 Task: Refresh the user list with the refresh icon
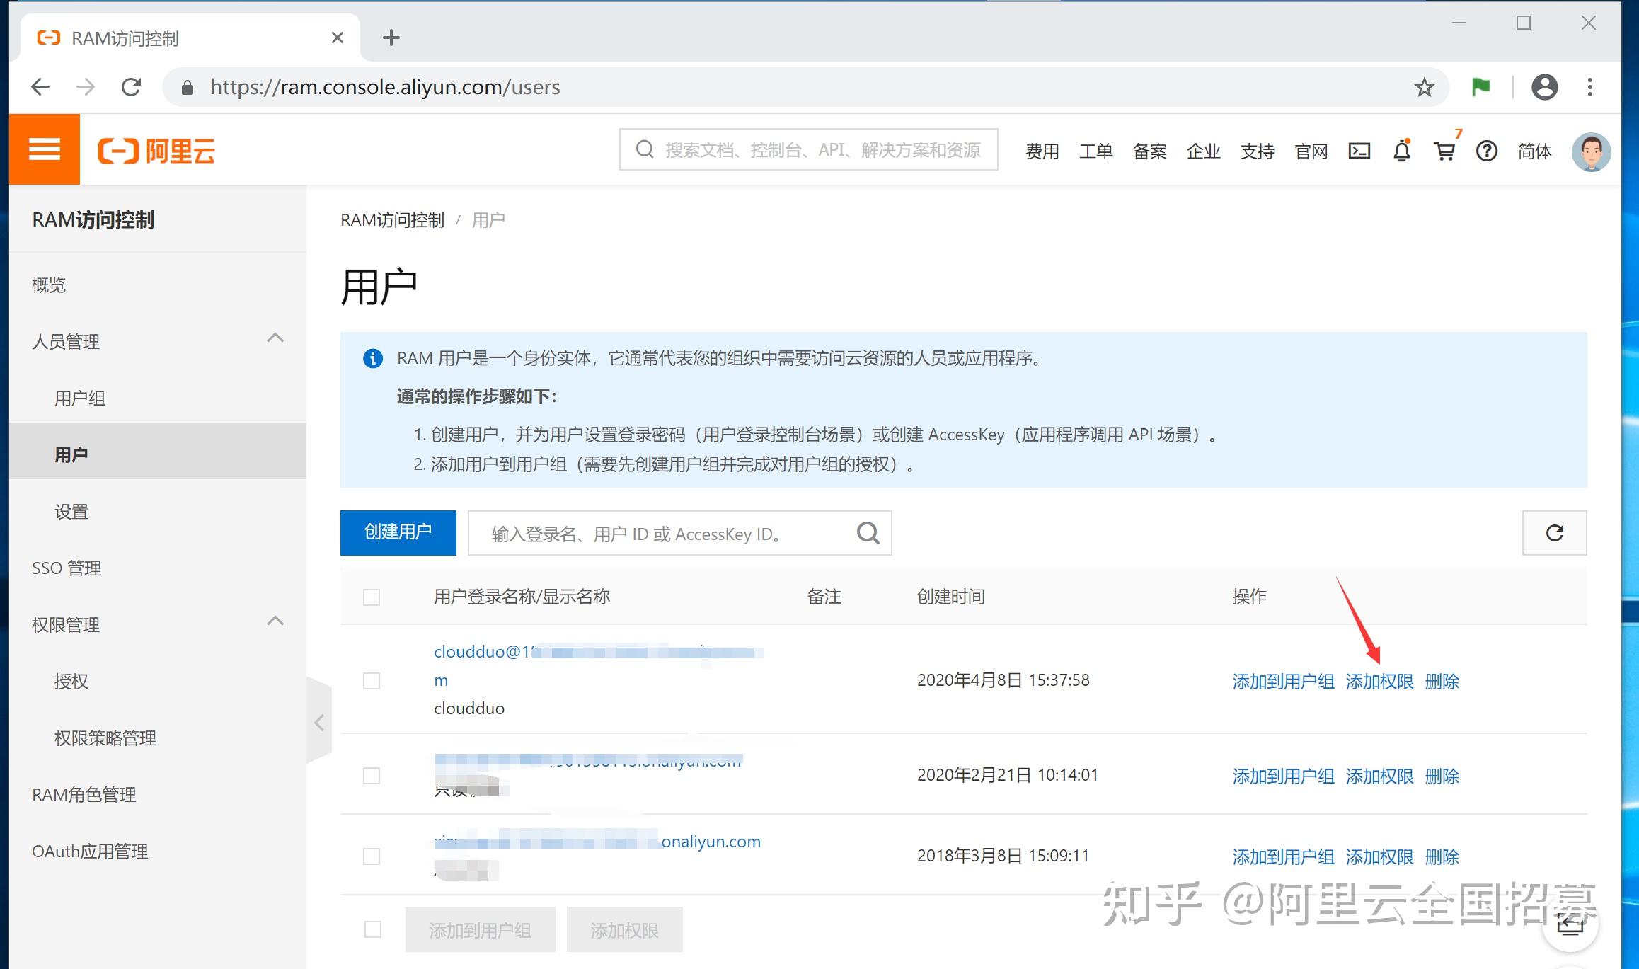1554,533
